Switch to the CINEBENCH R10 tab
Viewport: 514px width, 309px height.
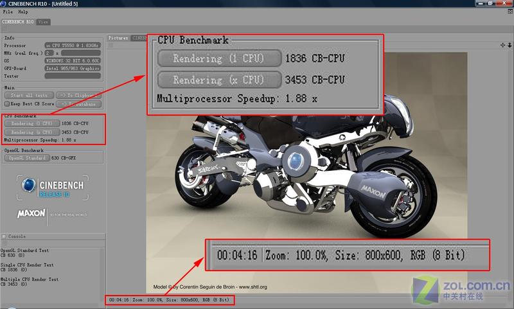(x=18, y=22)
